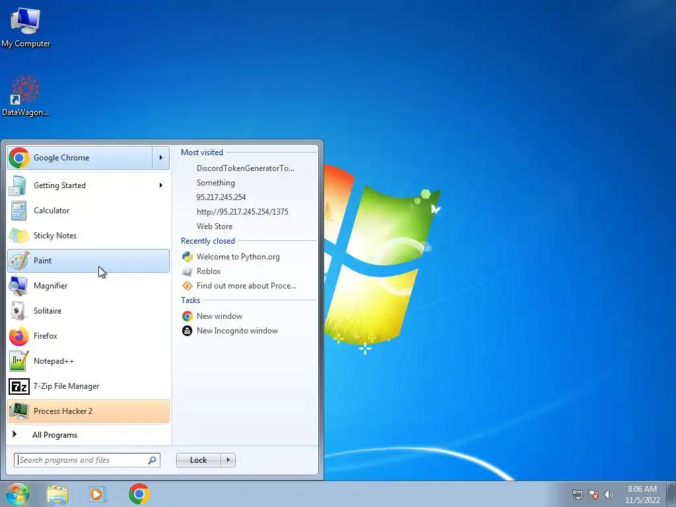Image resolution: width=676 pixels, height=507 pixels.
Task: Open Windows Media Player from taskbar
Action: click(x=98, y=494)
